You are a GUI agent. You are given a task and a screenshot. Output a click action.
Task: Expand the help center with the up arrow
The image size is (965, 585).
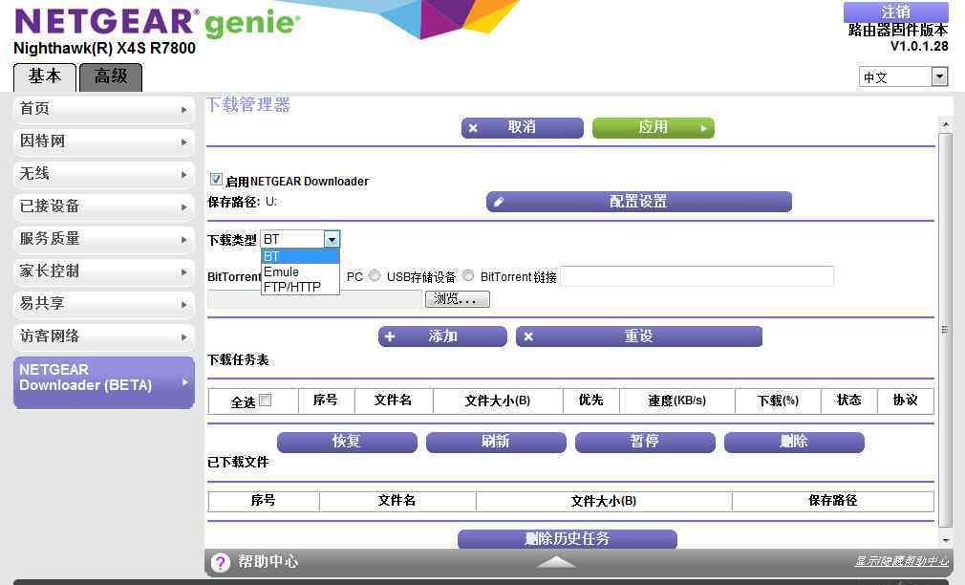(556, 562)
